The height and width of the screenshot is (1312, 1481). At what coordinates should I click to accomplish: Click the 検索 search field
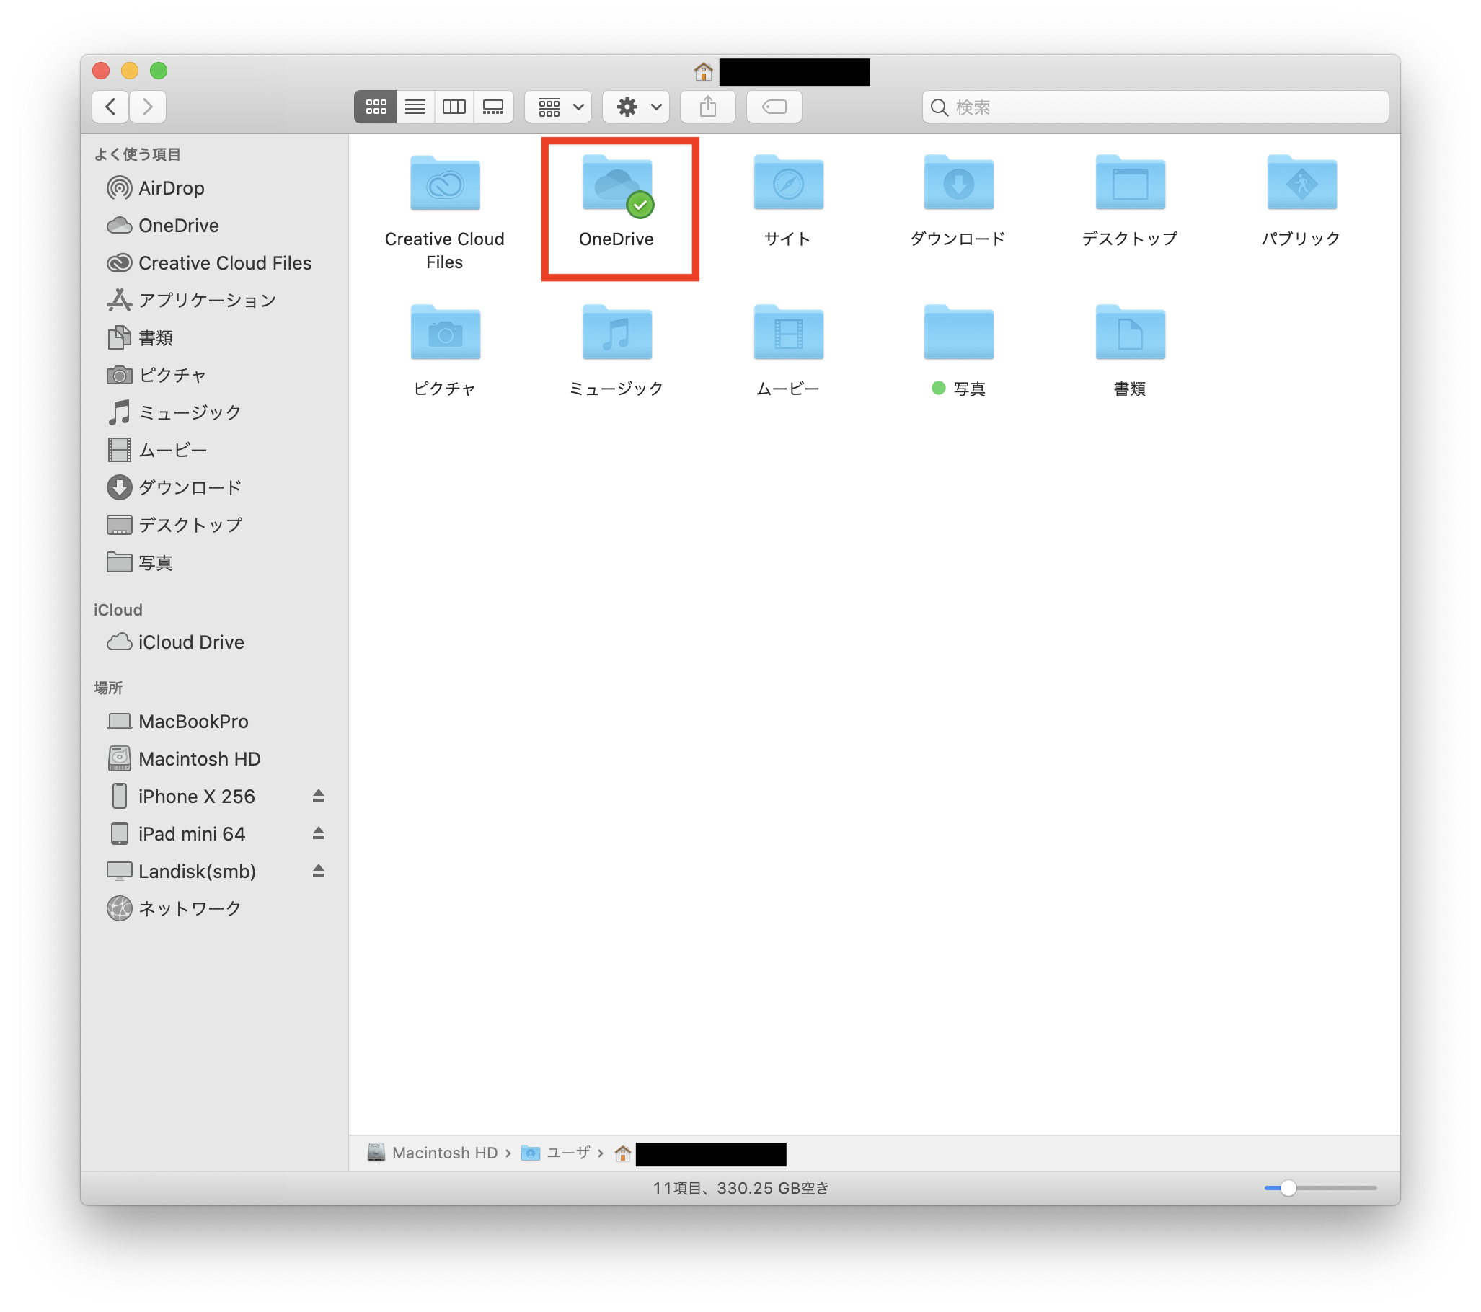tap(1159, 107)
